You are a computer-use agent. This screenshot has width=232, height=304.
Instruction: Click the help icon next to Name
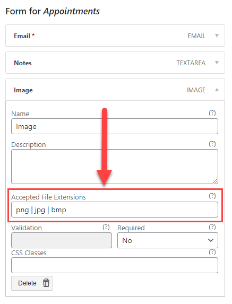click(x=212, y=113)
